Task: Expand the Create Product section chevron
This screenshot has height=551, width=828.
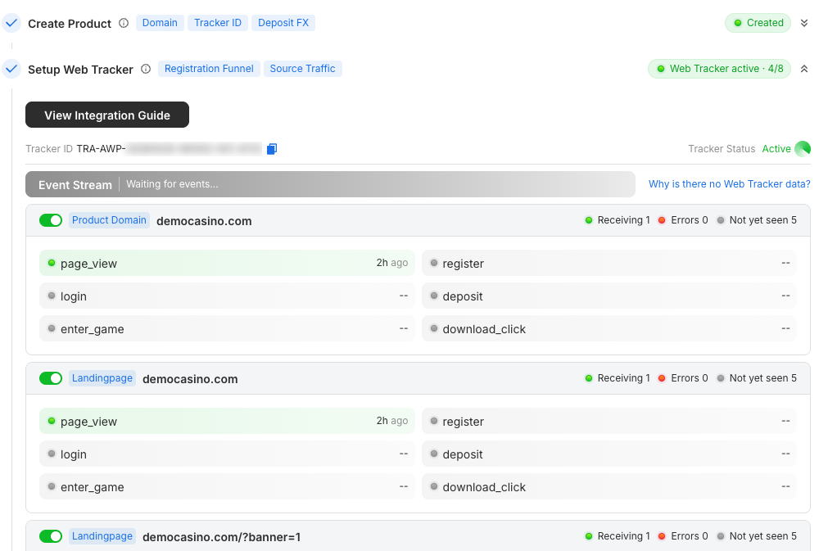Action: click(x=804, y=23)
